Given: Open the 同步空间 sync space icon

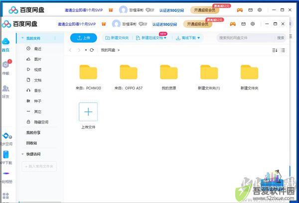Looking at the screenshot, I should tap(6, 136).
